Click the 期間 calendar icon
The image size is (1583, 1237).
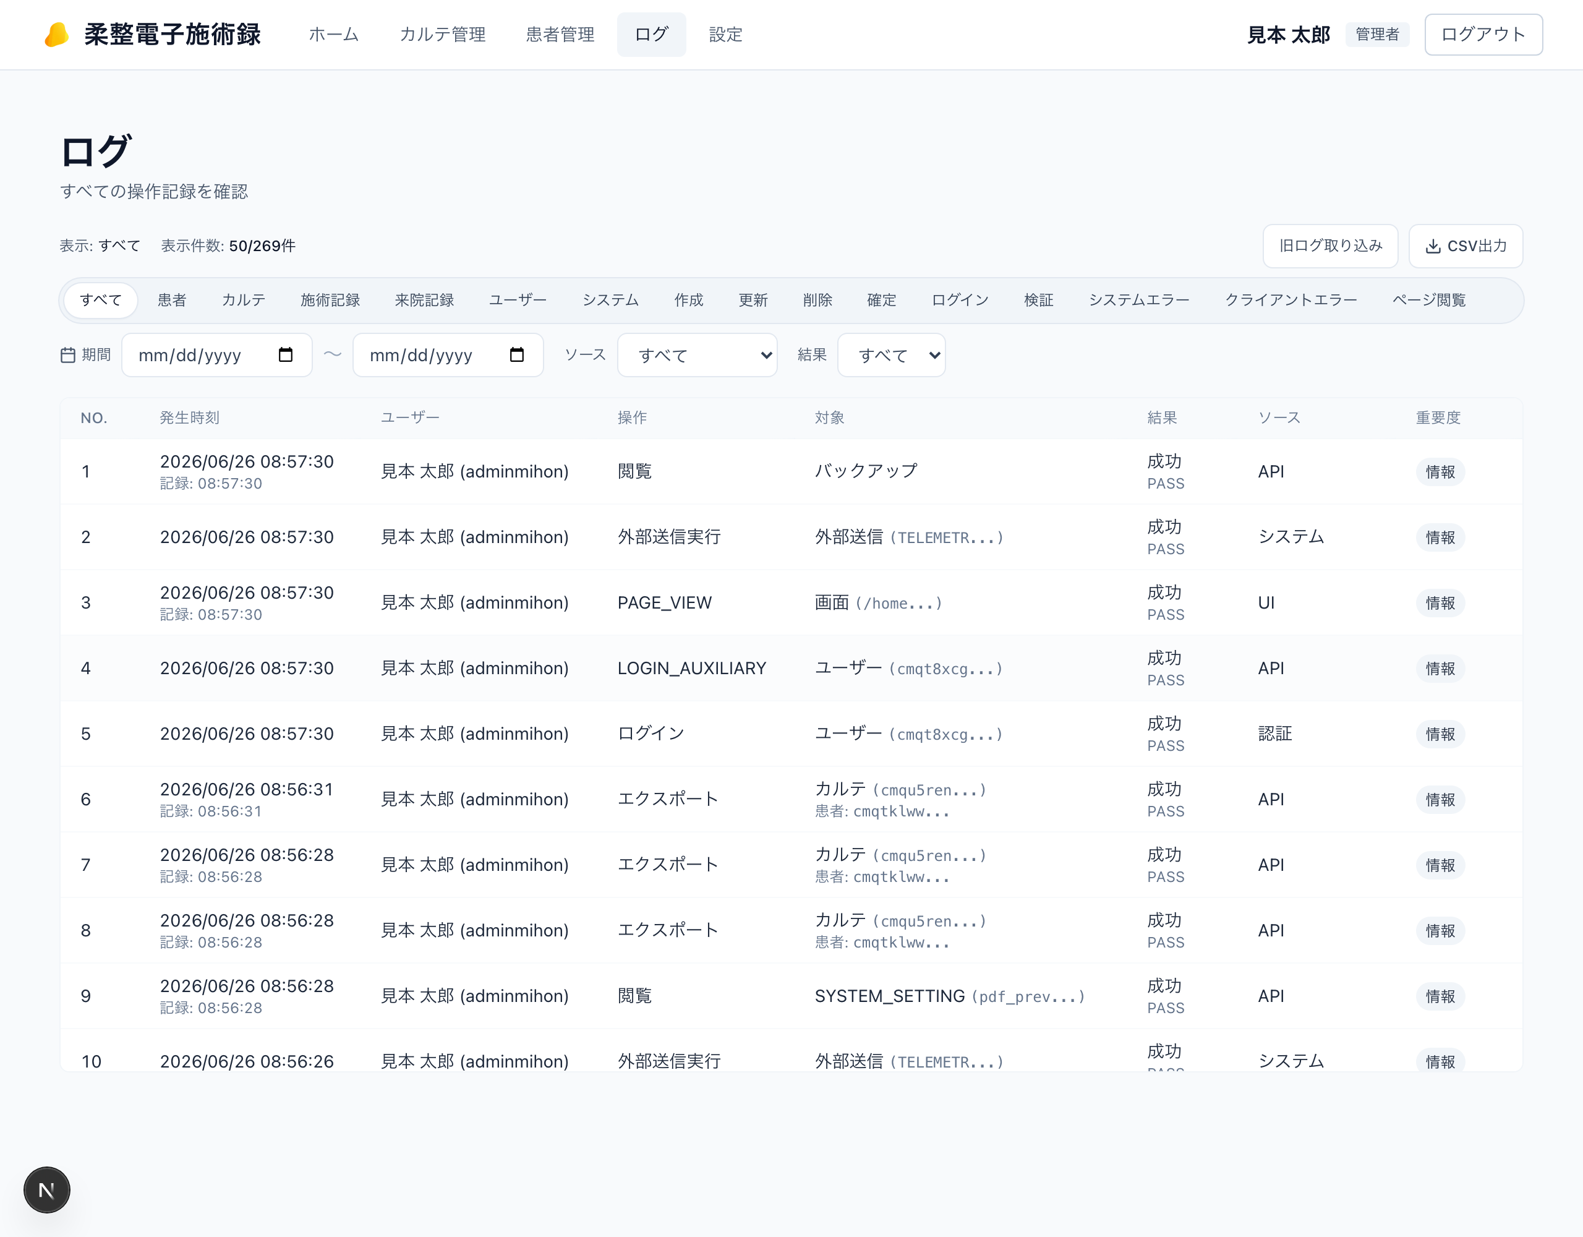click(x=67, y=354)
